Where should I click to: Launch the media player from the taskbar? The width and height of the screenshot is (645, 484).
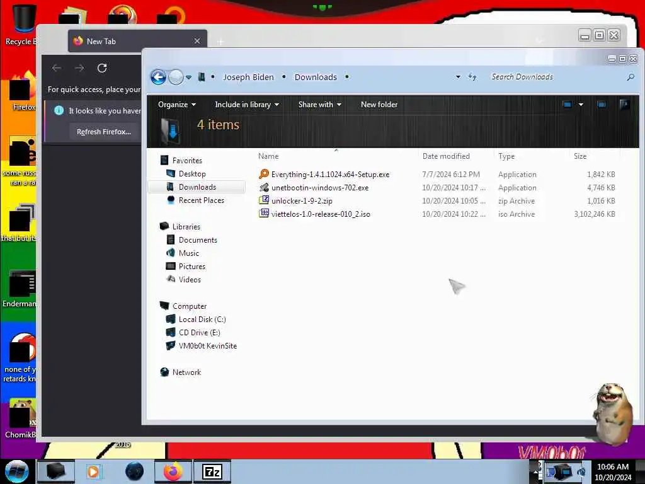click(x=93, y=471)
